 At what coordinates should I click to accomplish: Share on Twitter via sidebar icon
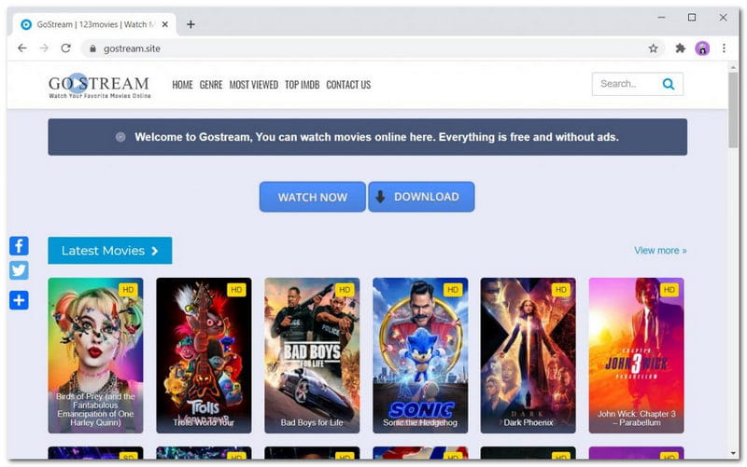pos(19,270)
